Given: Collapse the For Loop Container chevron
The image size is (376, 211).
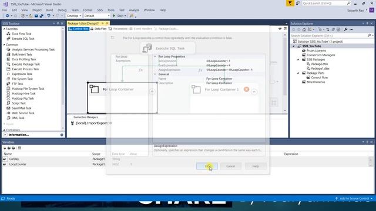Looking at the screenshot, I should [152, 91].
